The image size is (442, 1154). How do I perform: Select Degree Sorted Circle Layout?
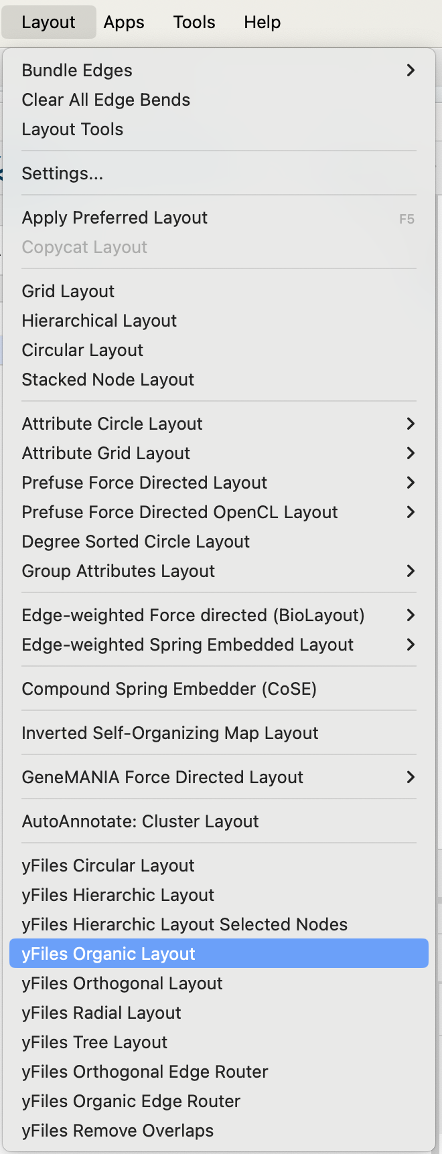pos(135,542)
